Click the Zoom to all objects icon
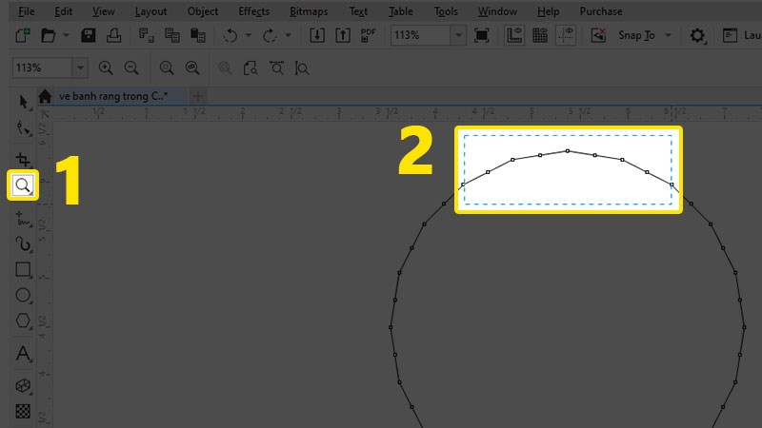Screen dimensions: 762x428 [x=192, y=68]
